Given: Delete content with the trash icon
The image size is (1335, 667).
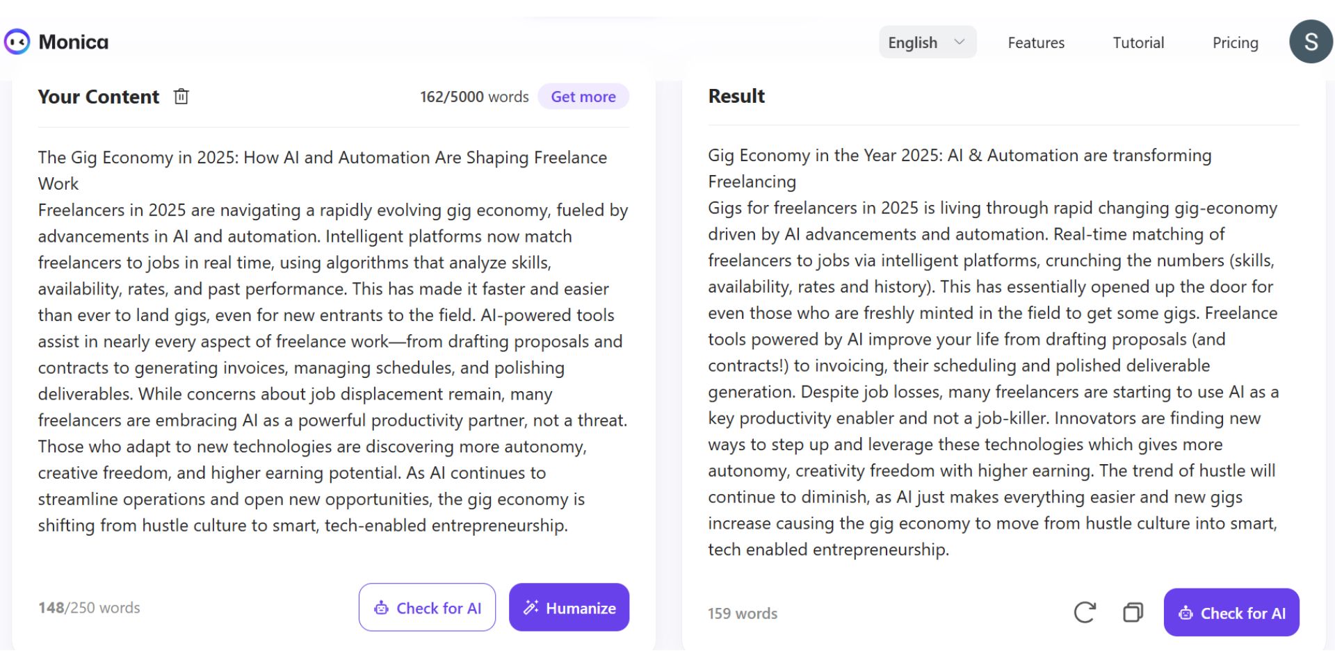Looking at the screenshot, I should pyautogui.click(x=181, y=97).
